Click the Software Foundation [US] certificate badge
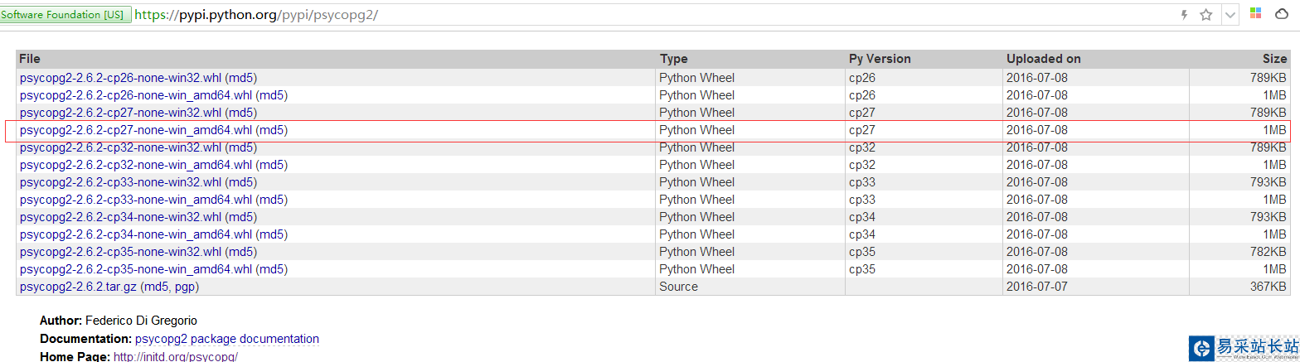Viewport: 1300px width, 362px height. 65,15
